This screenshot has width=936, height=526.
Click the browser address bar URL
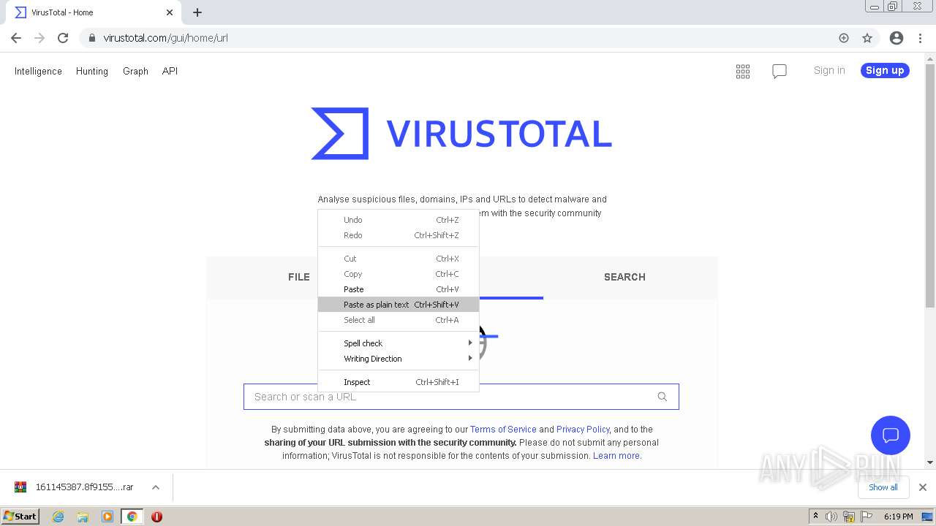[x=166, y=38]
